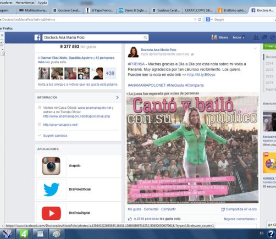Open the drapolo Instagram app icon

(51, 166)
